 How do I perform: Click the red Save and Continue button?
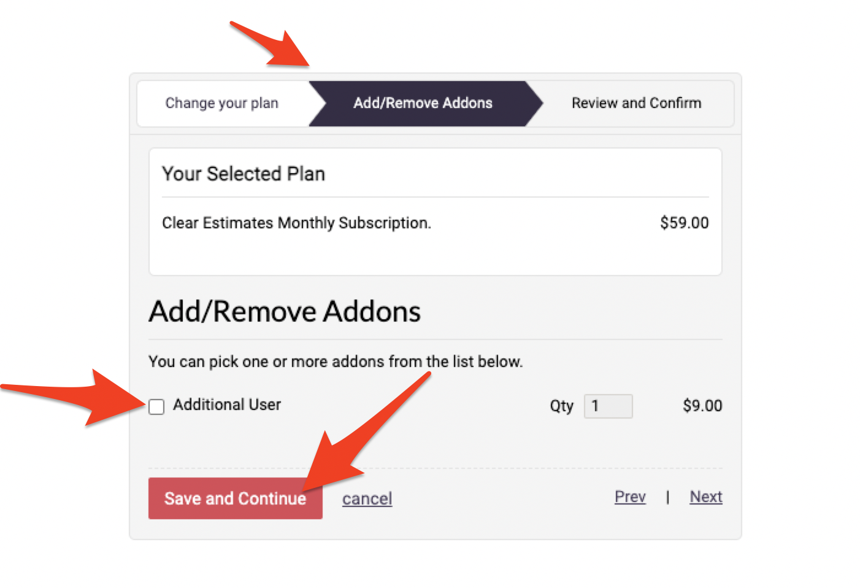point(235,498)
